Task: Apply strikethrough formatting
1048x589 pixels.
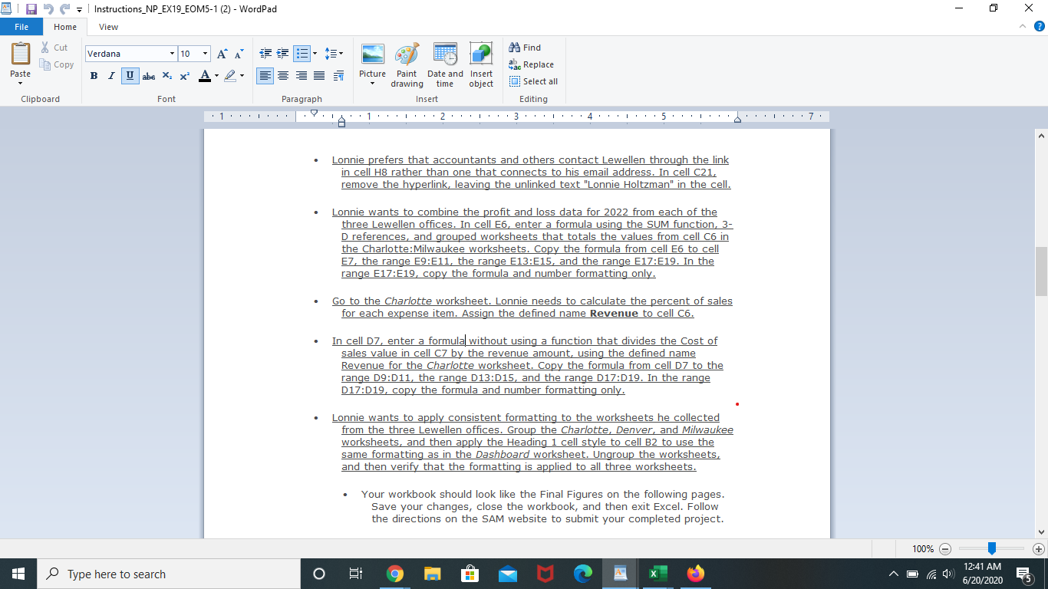Action: coord(149,76)
